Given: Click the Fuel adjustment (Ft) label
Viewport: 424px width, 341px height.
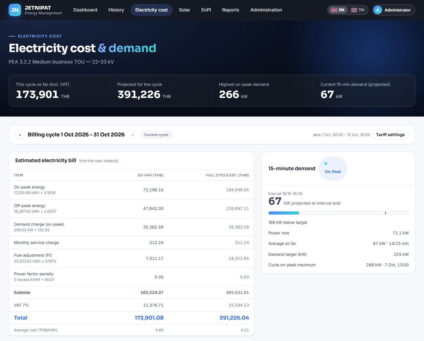Looking at the screenshot, I should tap(33, 255).
